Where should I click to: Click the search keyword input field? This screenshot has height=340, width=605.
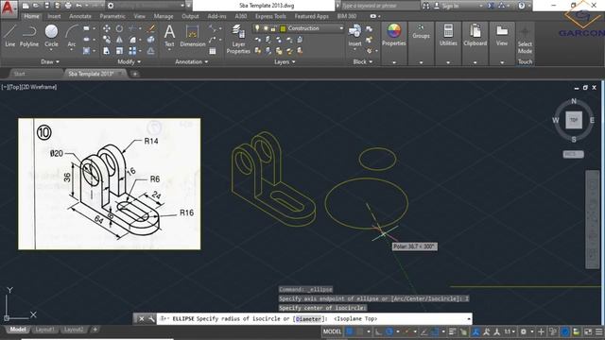tap(380, 6)
